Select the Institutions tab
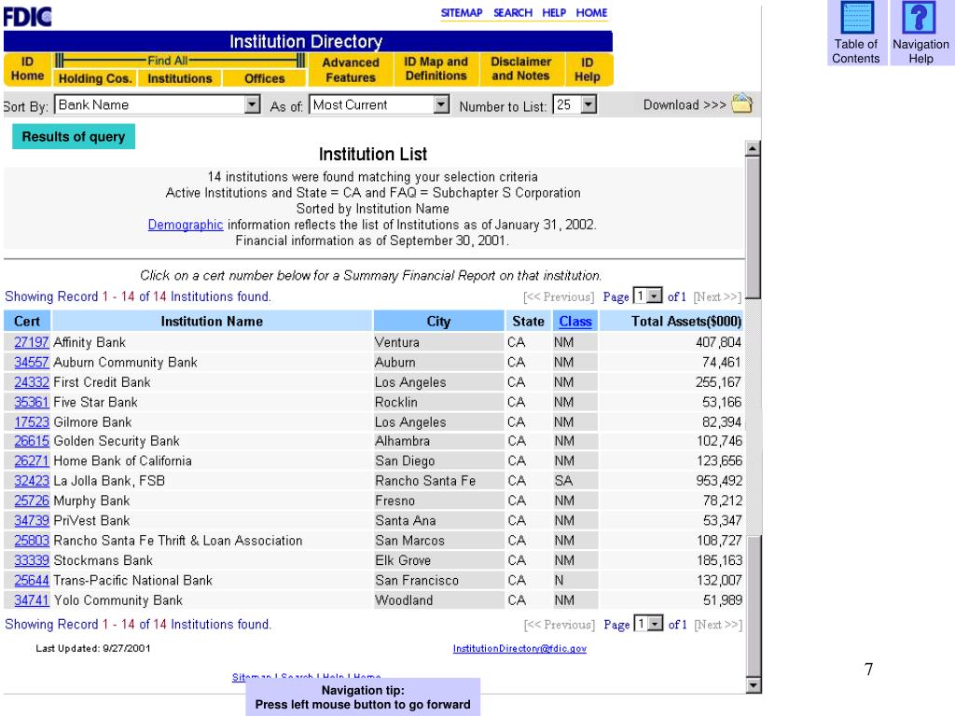Image resolution: width=955 pixels, height=716 pixels. [180, 78]
